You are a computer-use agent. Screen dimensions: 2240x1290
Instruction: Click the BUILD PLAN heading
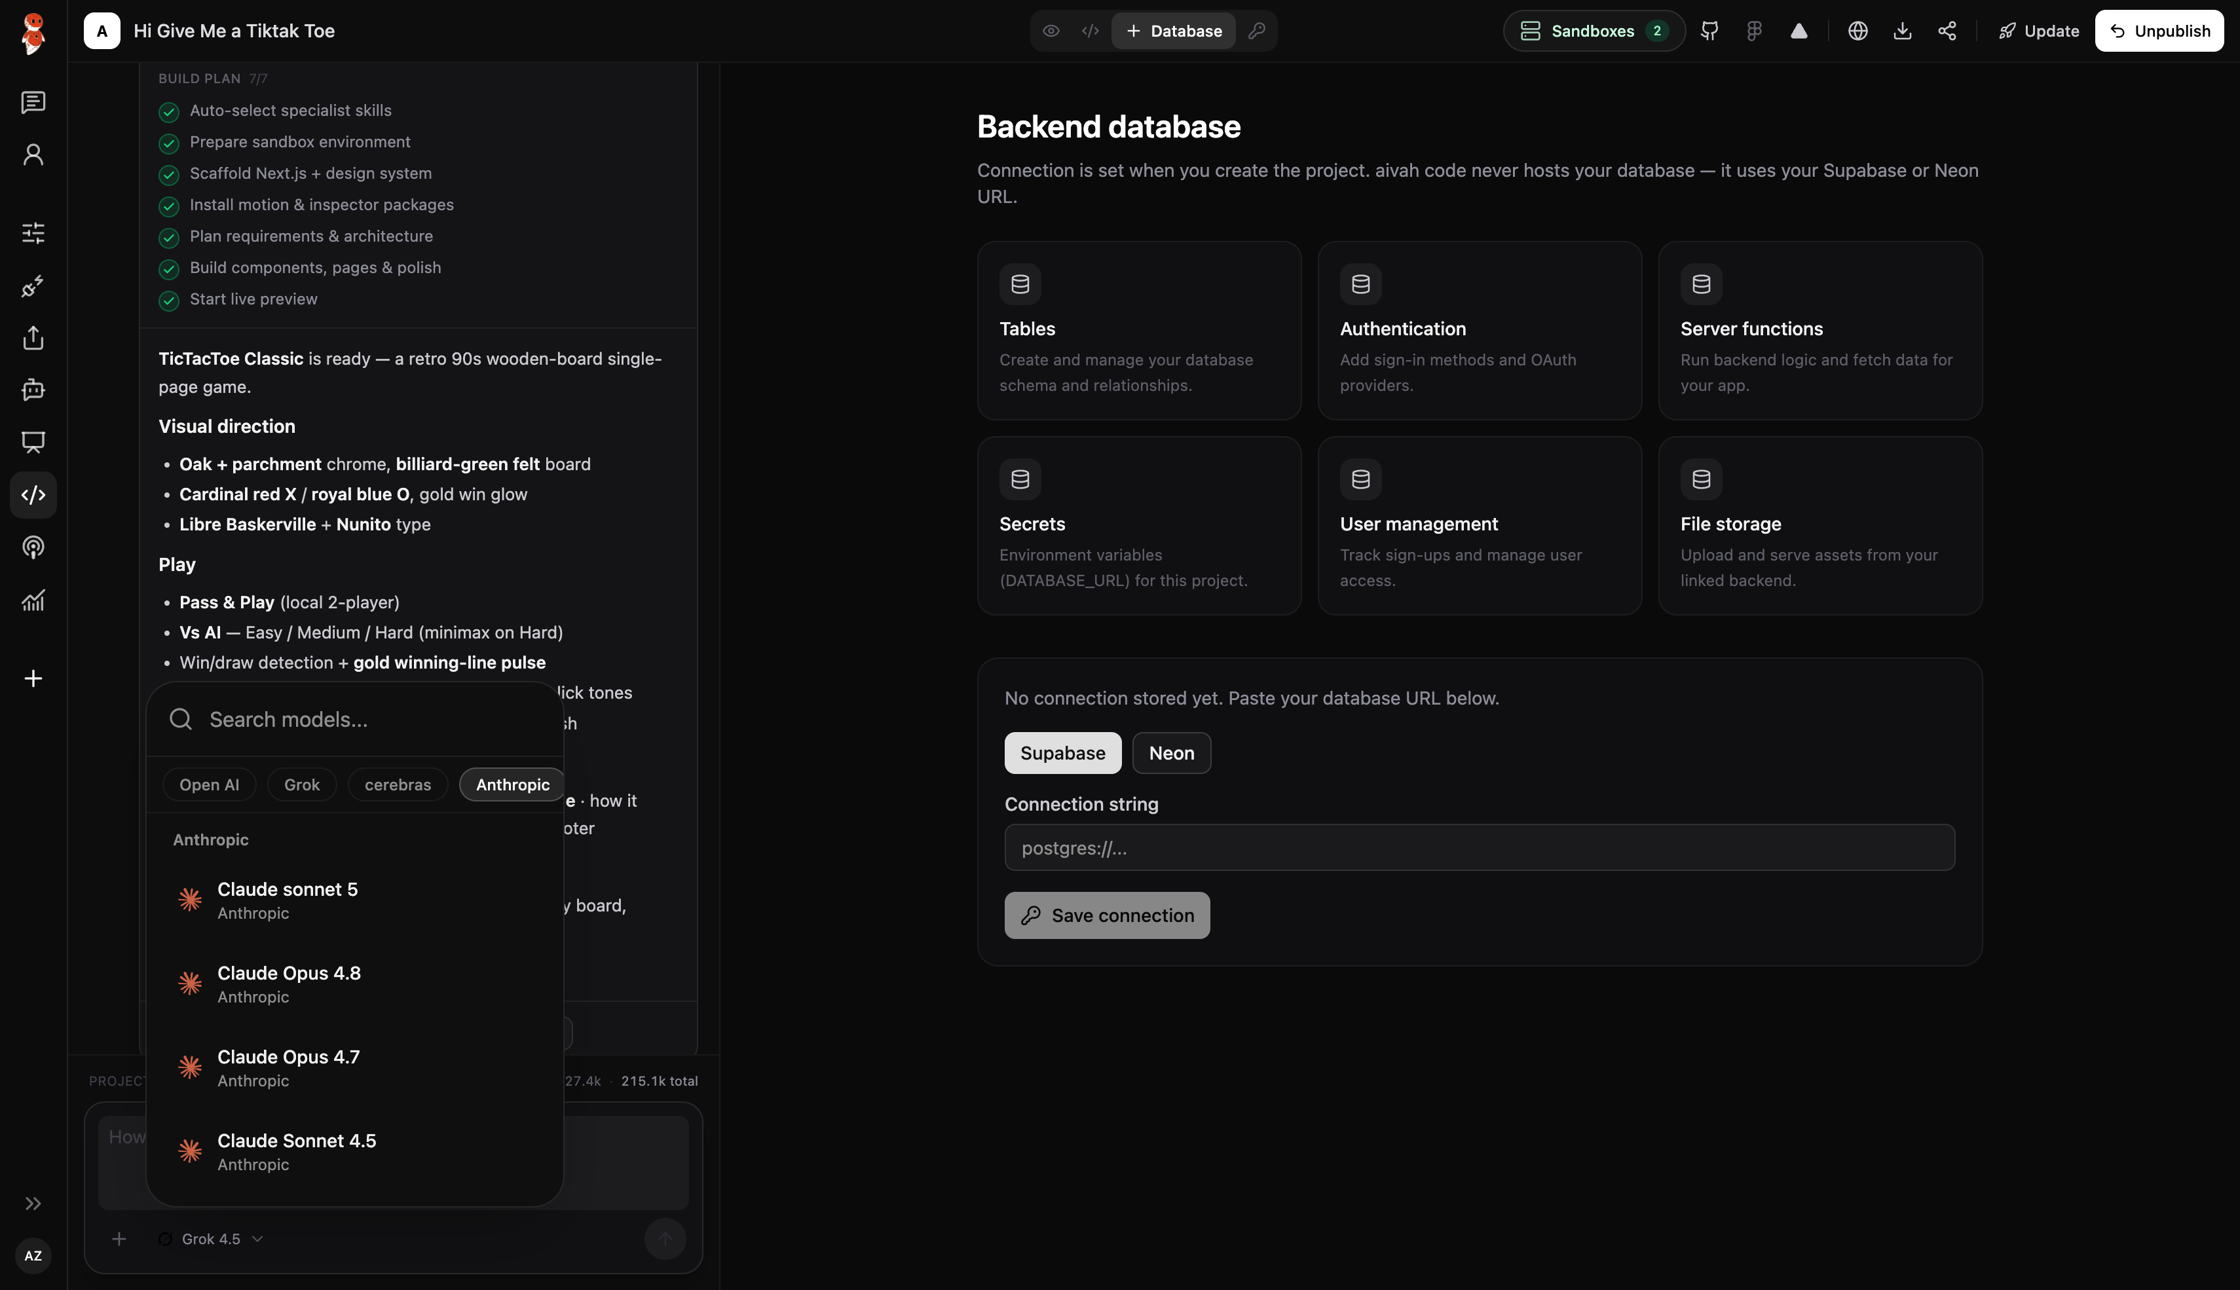point(199,79)
